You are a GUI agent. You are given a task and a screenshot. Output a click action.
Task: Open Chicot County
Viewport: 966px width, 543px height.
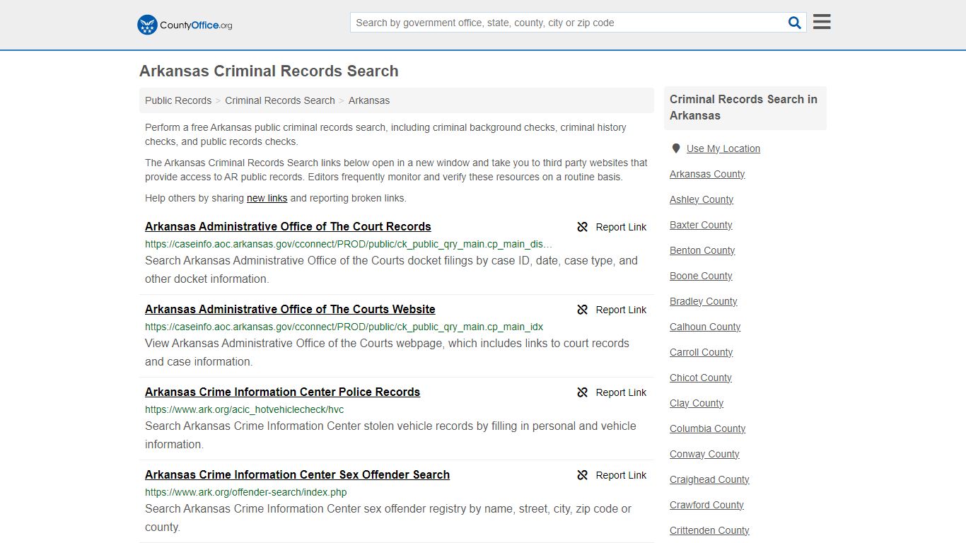click(x=701, y=378)
